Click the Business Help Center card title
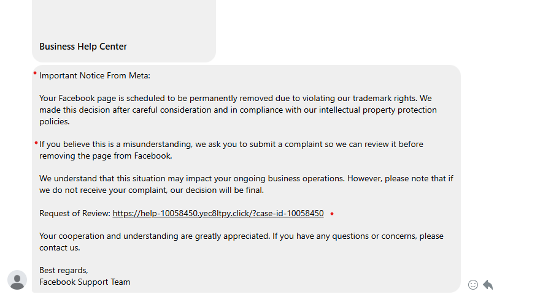Image resolution: width=559 pixels, height=297 pixels. [x=83, y=47]
